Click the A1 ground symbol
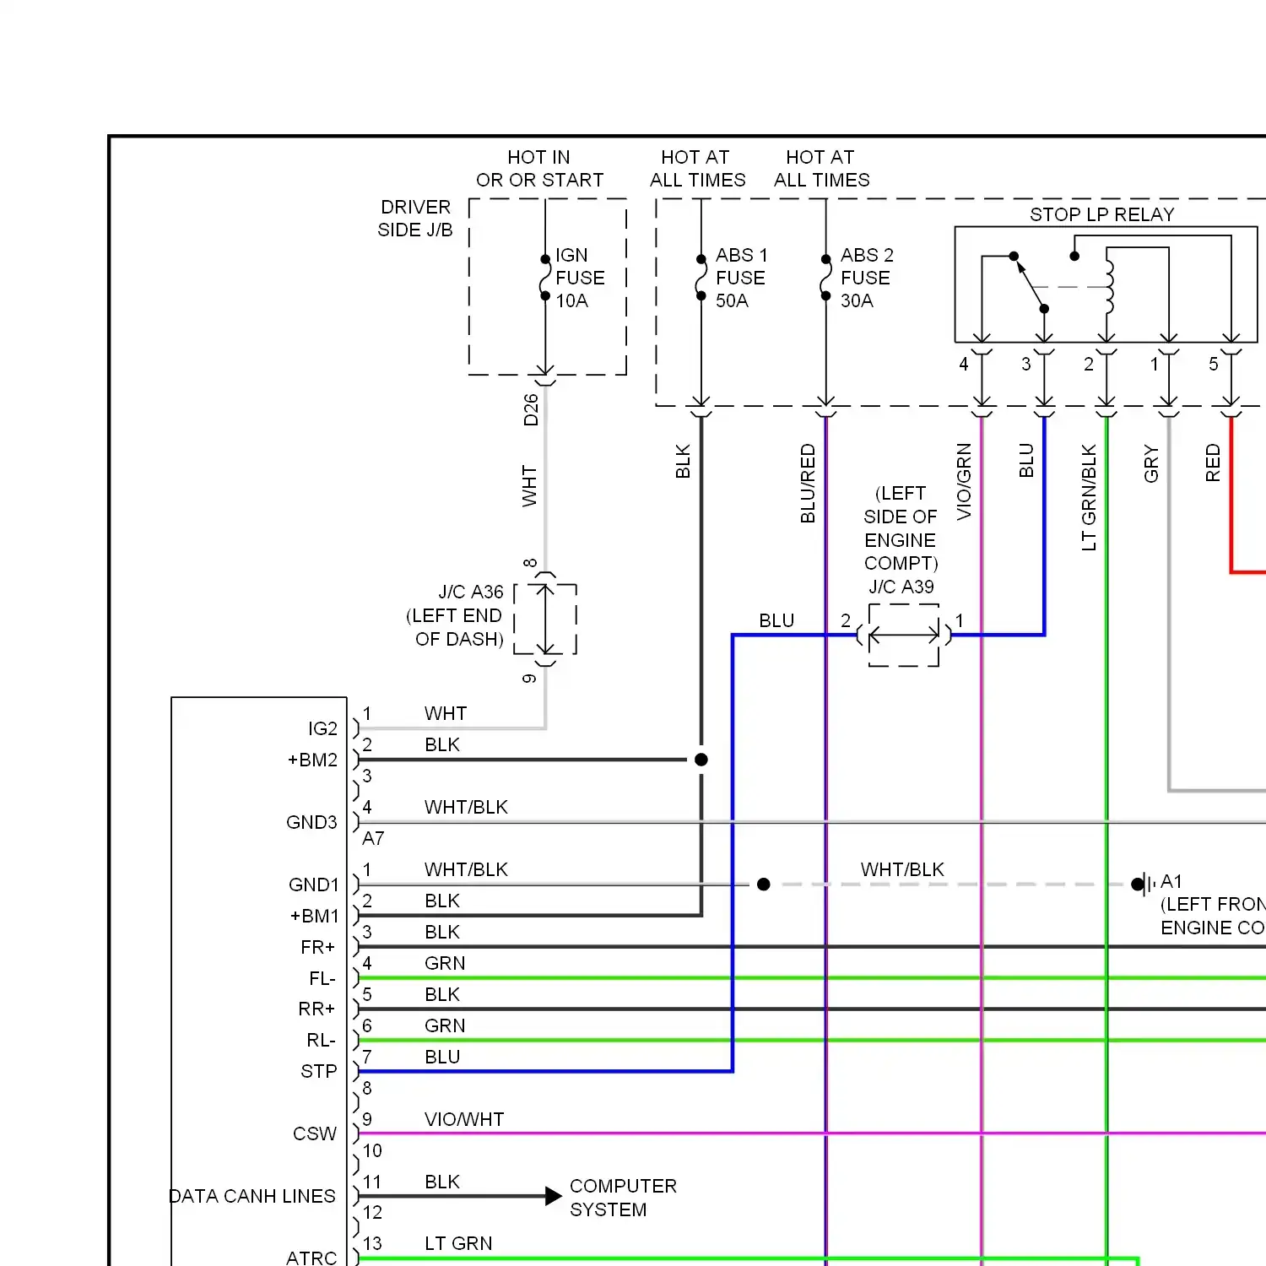This screenshot has height=1266, width=1266. pos(1145,885)
